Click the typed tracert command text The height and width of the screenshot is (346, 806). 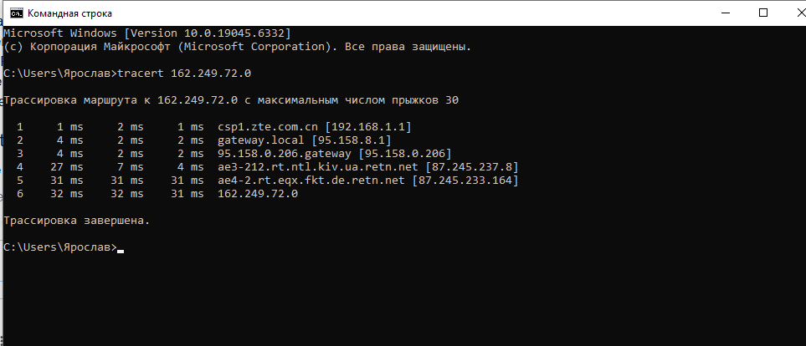184,74
